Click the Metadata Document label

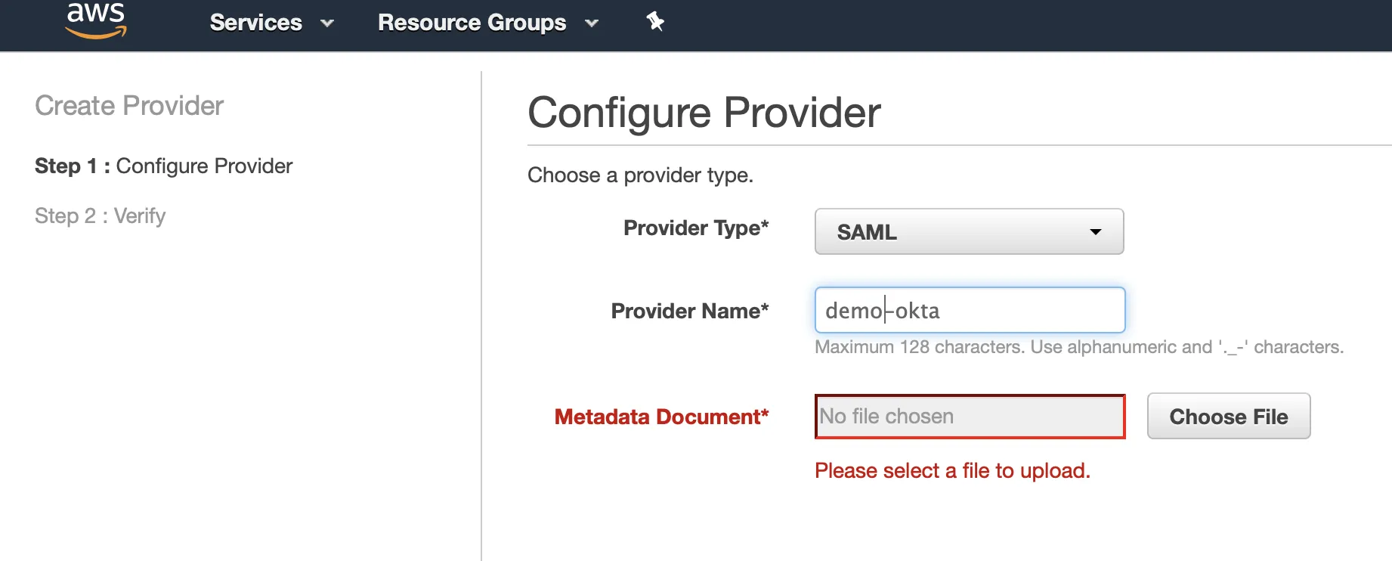(661, 417)
